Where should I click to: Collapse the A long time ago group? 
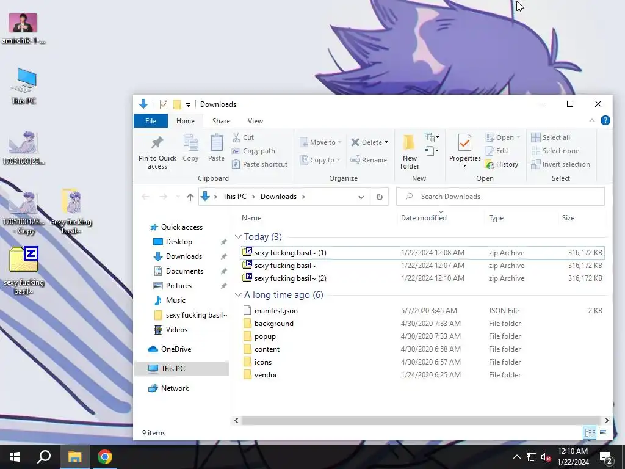click(x=238, y=295)
